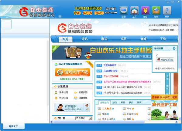Viewport: 182px width, 131px height.
Task: Open the 充值 navigation tab in webpage
Action: coord(124,39)
